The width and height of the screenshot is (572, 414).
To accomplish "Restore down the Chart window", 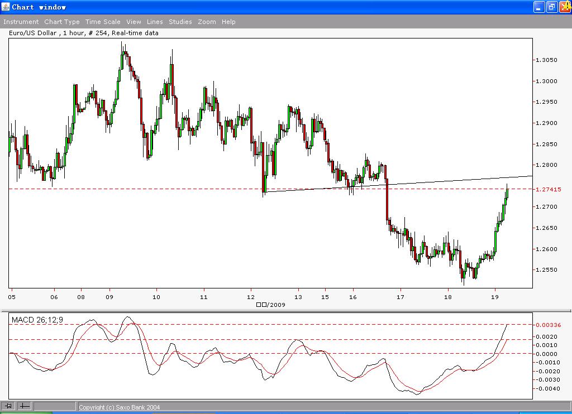I will tap(552, 7).
